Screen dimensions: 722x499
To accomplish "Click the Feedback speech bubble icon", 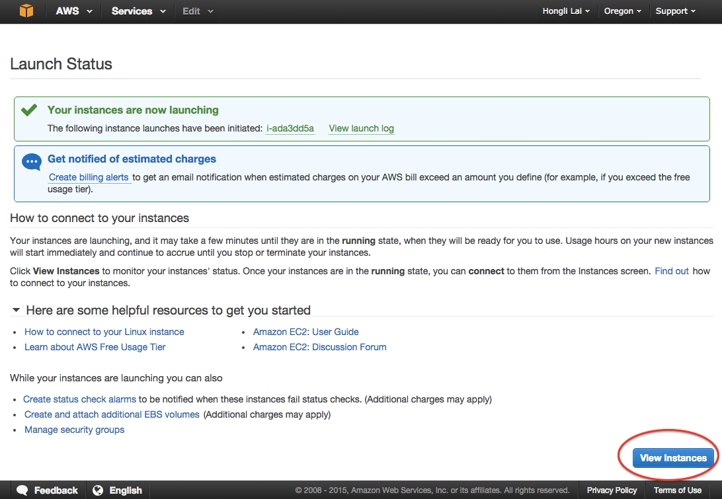I will click(x=22, y=490).
